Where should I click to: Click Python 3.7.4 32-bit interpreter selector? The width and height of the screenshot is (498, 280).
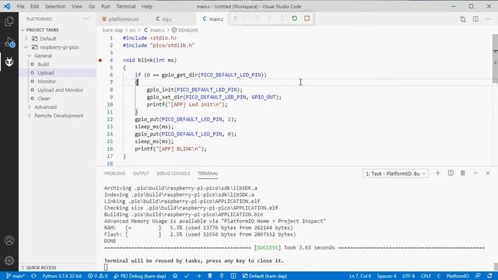point(62,276)
